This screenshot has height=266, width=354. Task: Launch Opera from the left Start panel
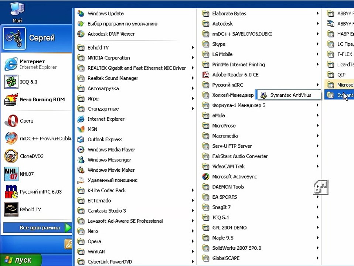(11, 121)
